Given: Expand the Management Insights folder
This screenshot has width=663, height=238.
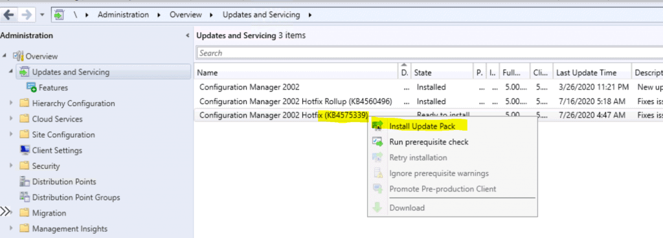Looking at the screenshot, I should pyautogui.click(x=12, y=229).
